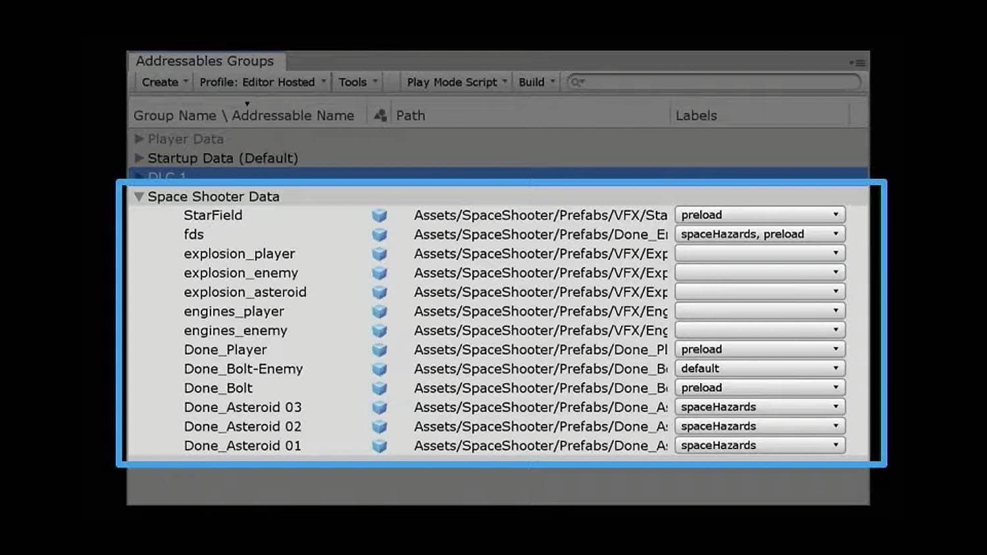Click the Create button

(x=159, y=82)
